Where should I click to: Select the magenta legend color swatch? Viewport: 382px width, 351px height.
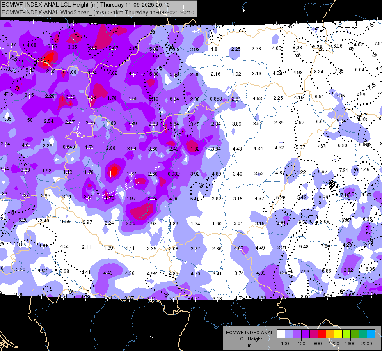(314, 333)
